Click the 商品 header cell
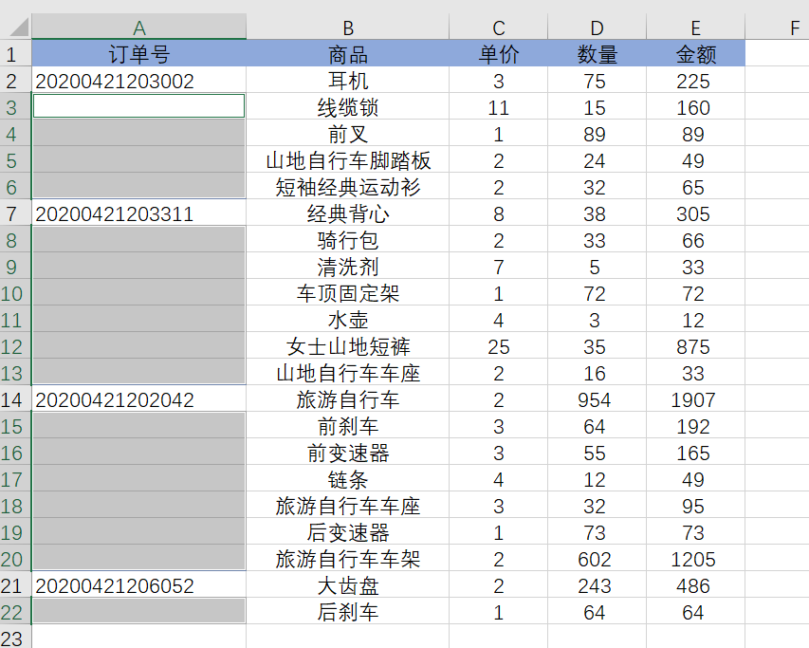 pos(348,54)
